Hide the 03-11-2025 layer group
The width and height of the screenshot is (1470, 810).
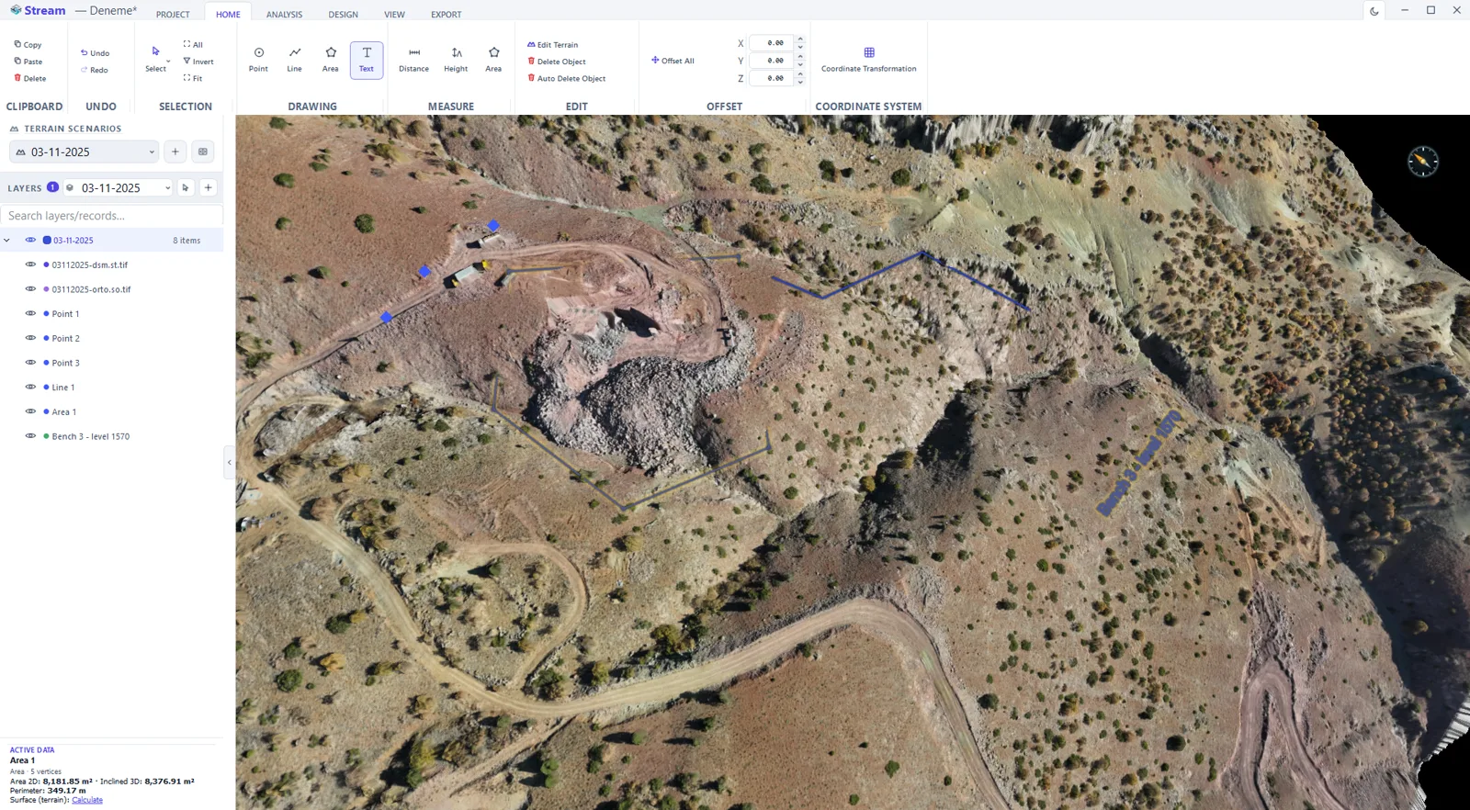coord(30,240)
